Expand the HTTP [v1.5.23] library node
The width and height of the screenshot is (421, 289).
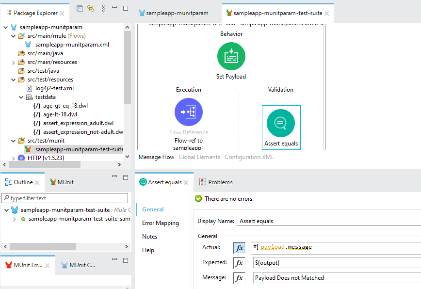click(x=13, y=158)
